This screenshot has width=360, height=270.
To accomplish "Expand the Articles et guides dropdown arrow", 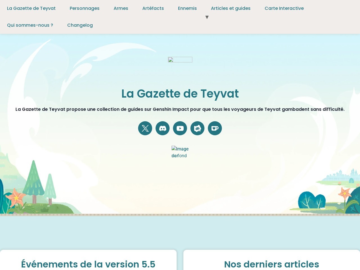I will [207, 17].
